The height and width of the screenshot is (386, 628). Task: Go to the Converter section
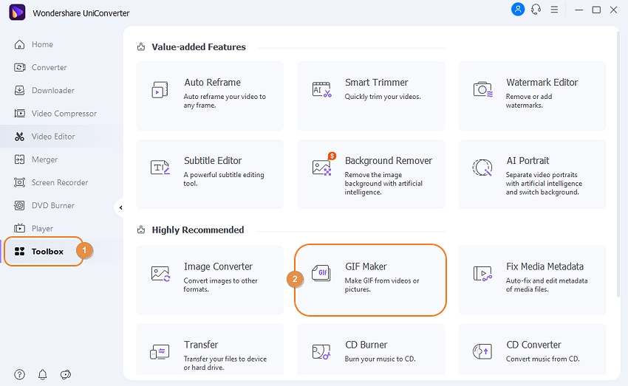(49, 67)
